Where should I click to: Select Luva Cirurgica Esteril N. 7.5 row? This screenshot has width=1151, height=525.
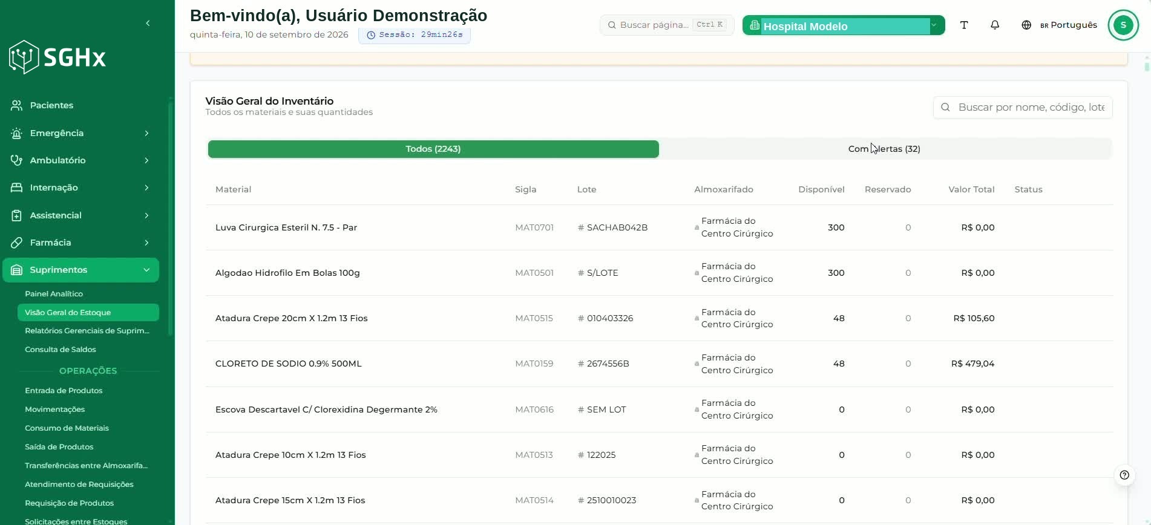pyautogui.click(x=659, y=227)
